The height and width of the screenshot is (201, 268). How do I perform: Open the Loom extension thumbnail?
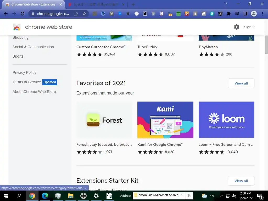[226, 120]
